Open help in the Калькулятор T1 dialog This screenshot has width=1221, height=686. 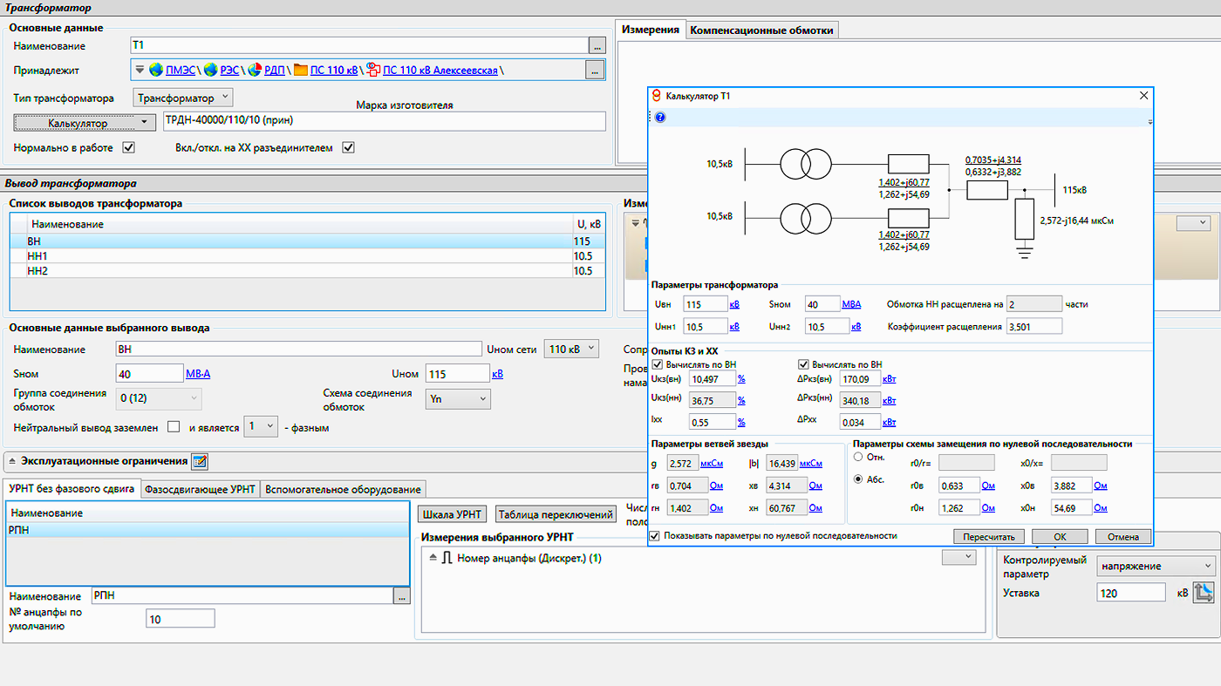[660, 117]
